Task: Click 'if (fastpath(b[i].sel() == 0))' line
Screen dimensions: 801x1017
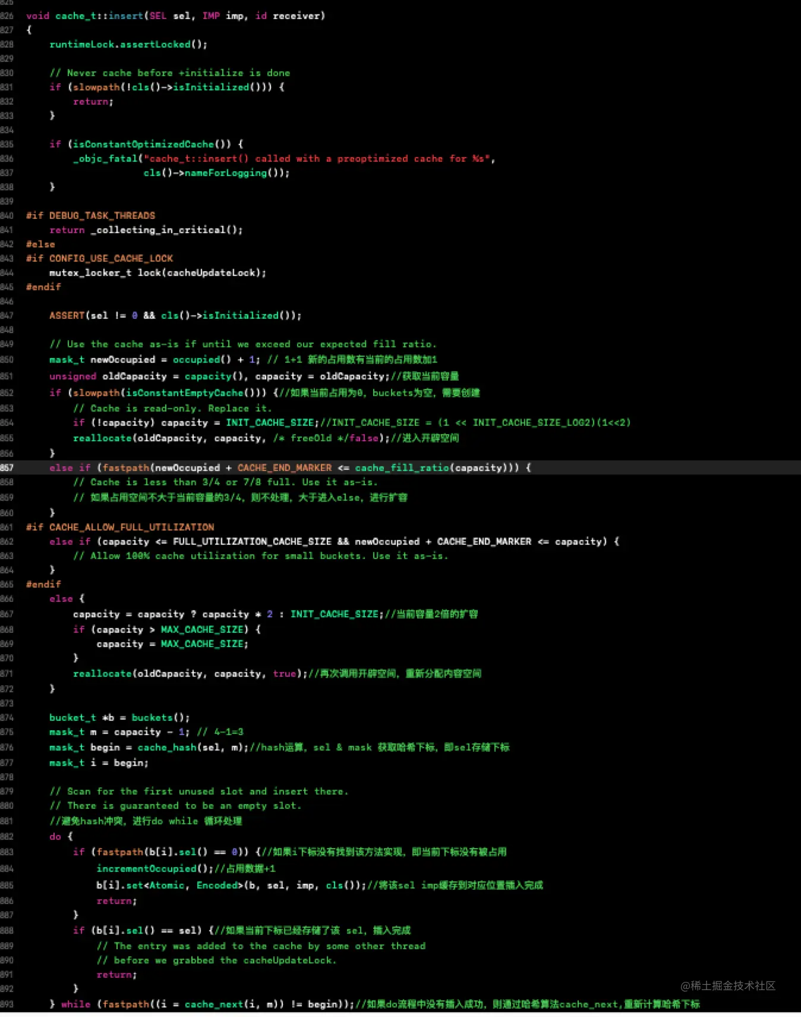Action: coord(290,852)
